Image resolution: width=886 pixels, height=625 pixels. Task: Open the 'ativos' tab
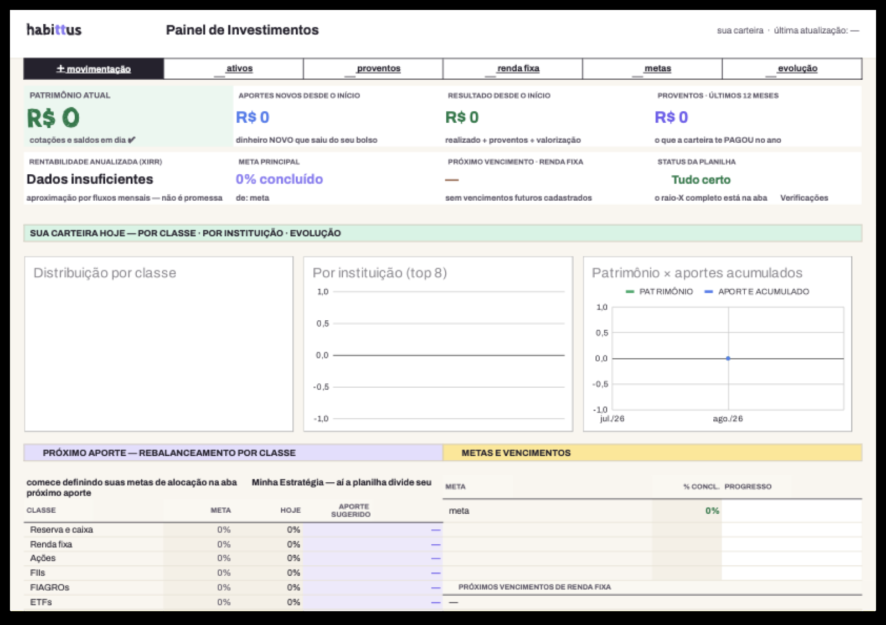[x=234, y=69]
